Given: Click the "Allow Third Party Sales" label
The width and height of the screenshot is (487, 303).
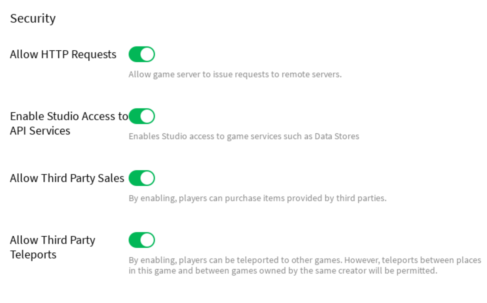Looking at the screenshot, I should pyautogui.click(x=67, y=178).
